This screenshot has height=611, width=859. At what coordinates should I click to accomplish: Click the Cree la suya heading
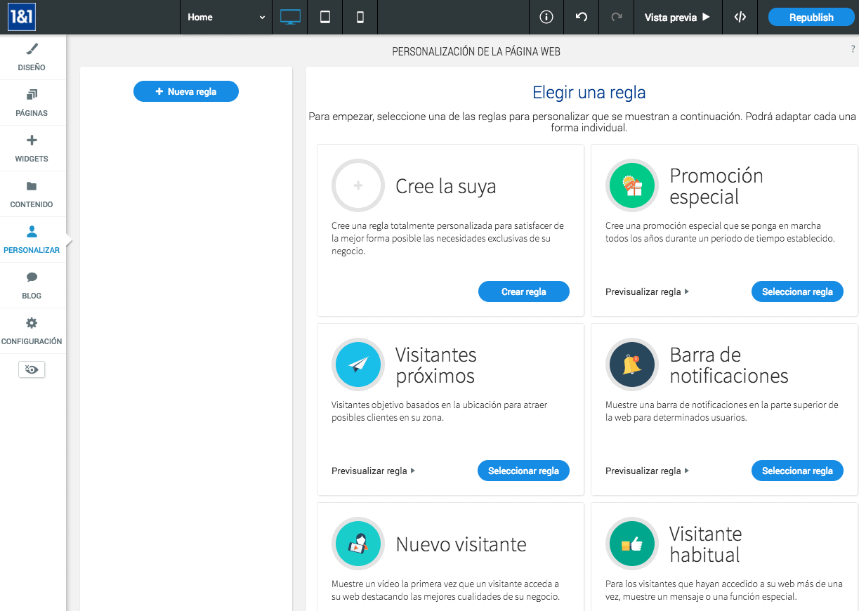click(446, 186)
